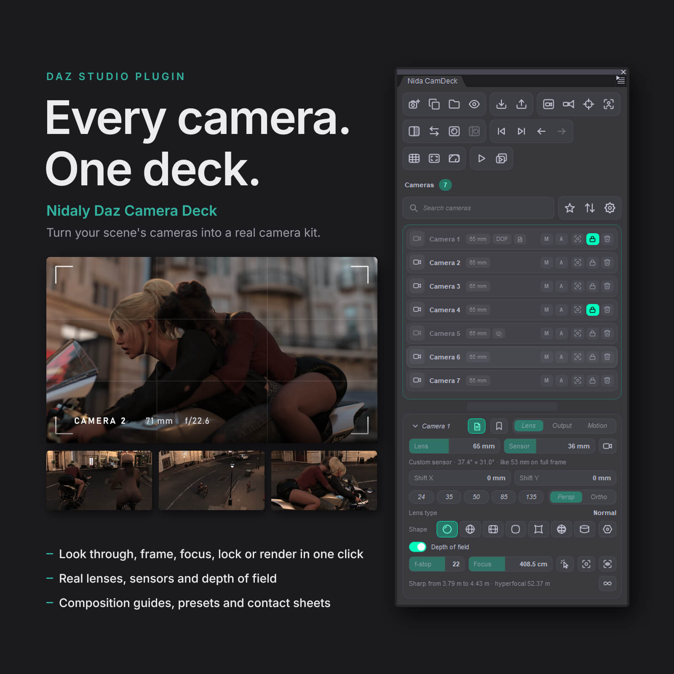Select Ortho projection mode
Screen dimensions: 674x674
(x=599, y=497)
